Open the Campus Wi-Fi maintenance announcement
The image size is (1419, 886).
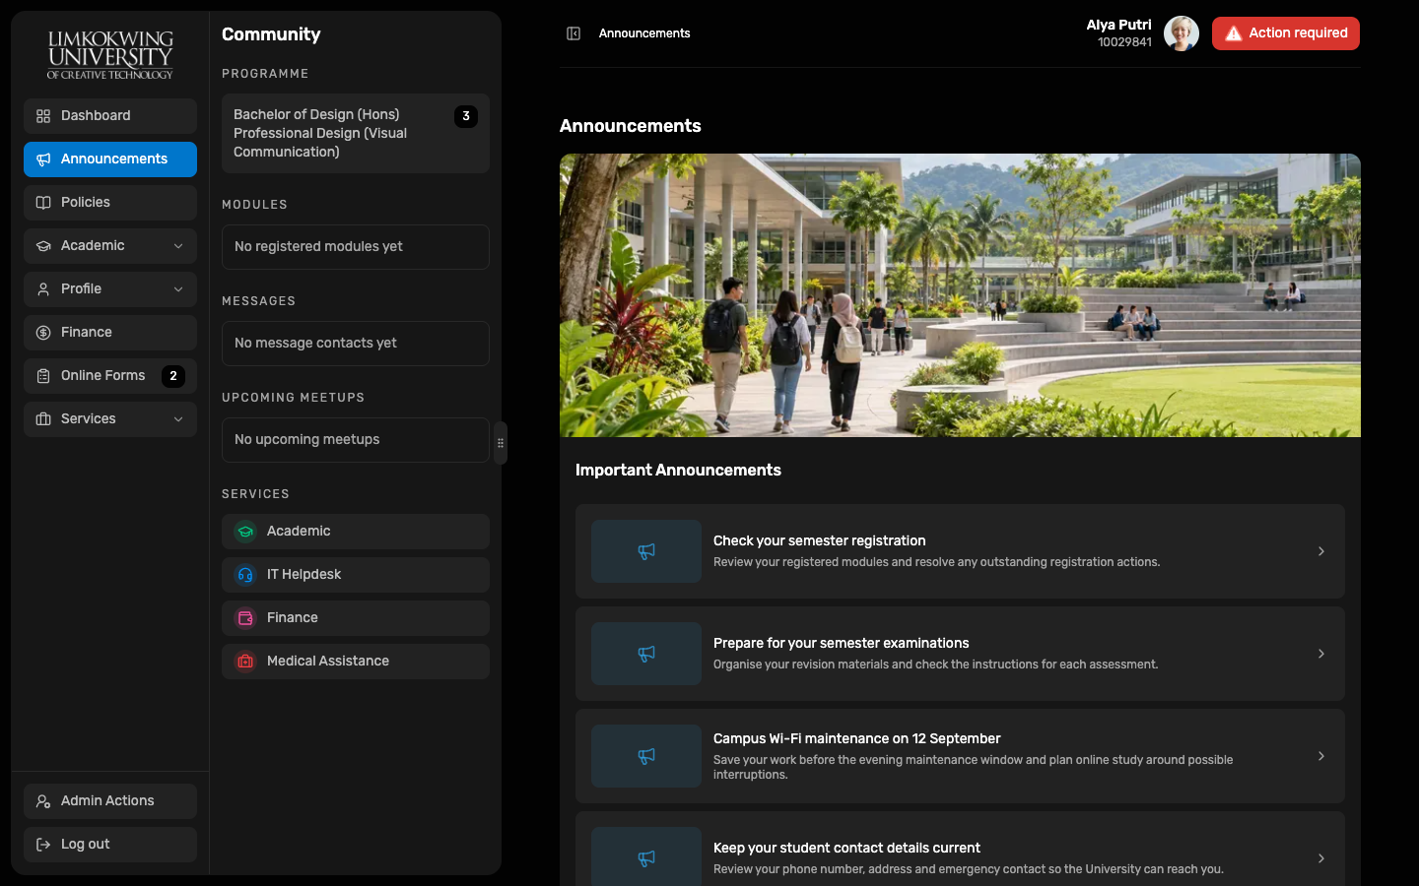click(960, 756)
